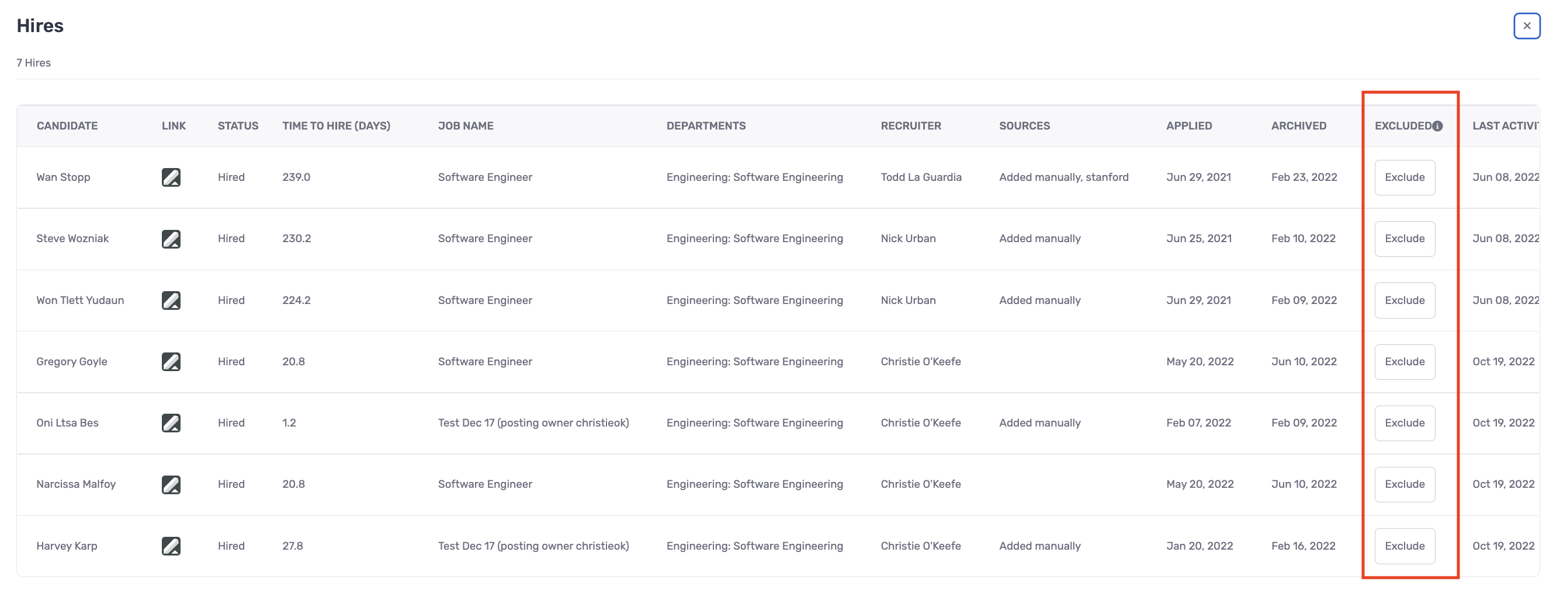Screen dimensions: 1560x594
Task: Exclude Wan Stopp from the hires
Action: coord(1404,177)
